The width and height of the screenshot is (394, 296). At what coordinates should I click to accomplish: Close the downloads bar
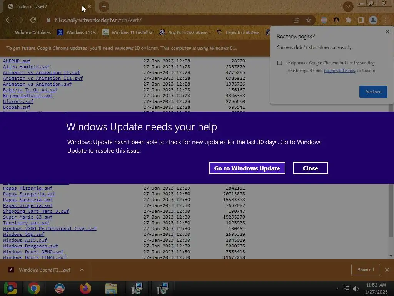pos(387,270)
